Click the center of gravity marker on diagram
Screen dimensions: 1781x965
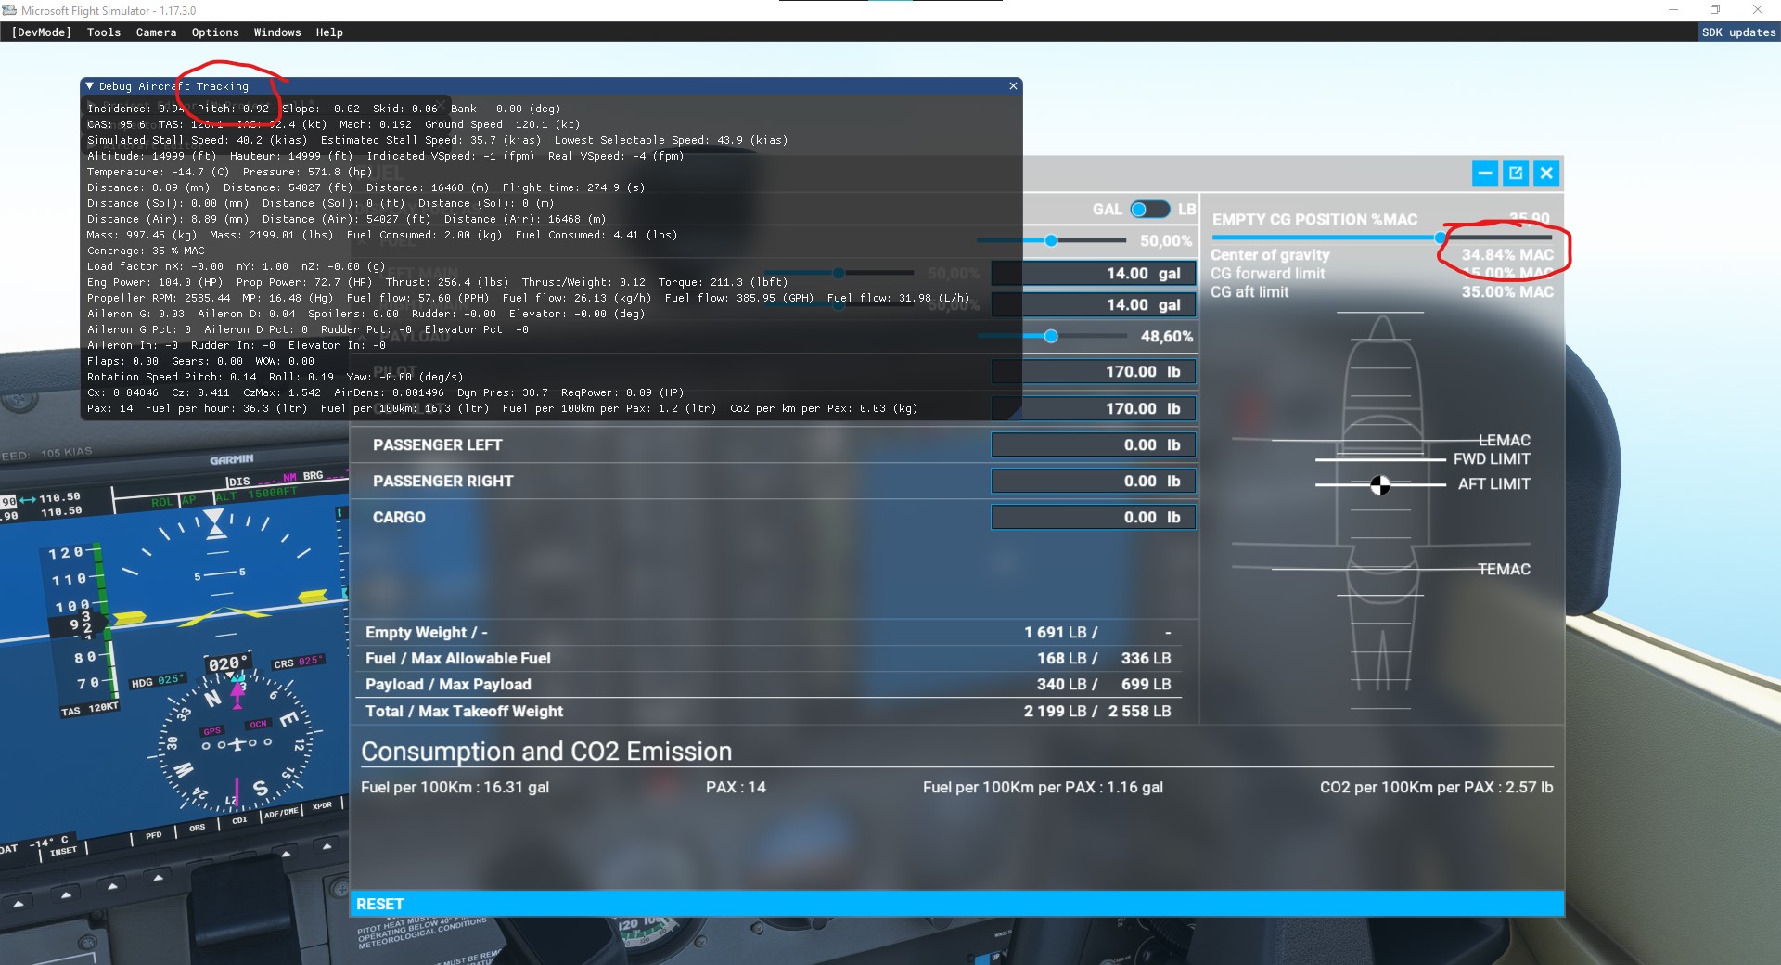[1380, 484]
